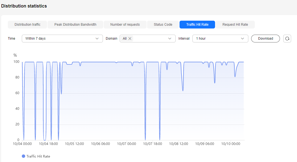Click the refresh icon button
Image resolution: width=297 pixels, height=162 pixels.
click(287, 39)
